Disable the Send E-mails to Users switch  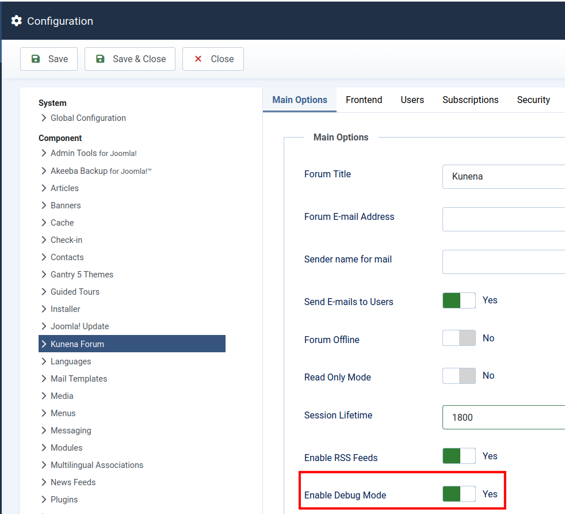(x=459, y=300)
